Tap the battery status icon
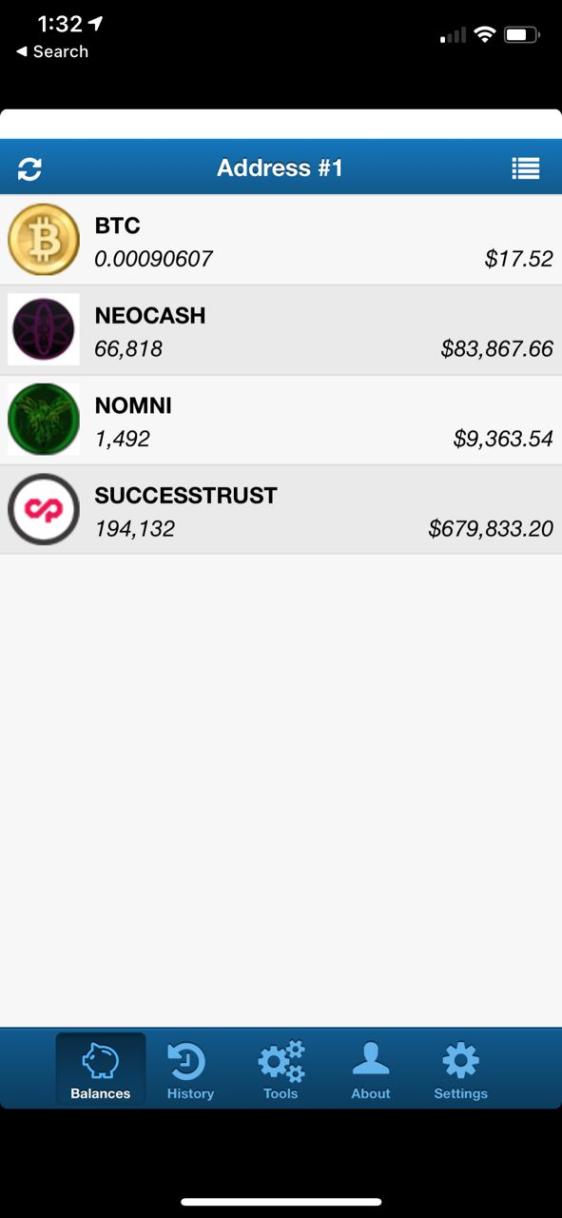 (x=522, y=35)
